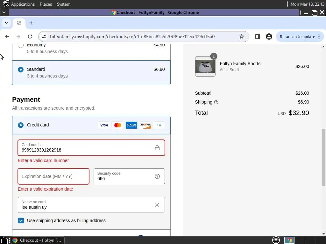
Task: Click the Checkout taskbar window button
Action: pos(38,240)
